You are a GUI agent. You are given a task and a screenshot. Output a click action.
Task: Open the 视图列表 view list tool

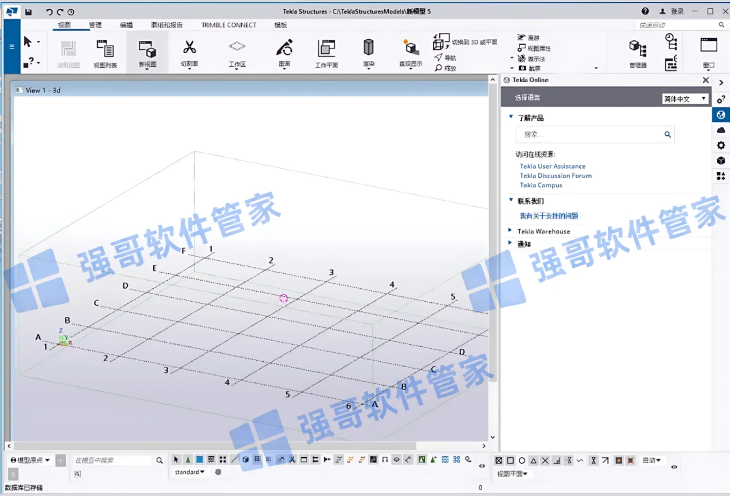[x=105, y=53]
